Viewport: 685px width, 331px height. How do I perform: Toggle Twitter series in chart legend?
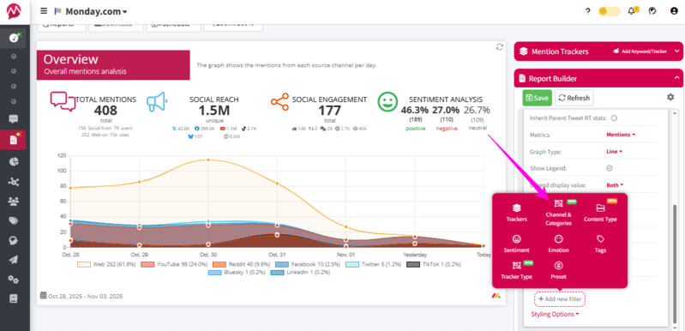pyautogui.click(x=373, y=264)
